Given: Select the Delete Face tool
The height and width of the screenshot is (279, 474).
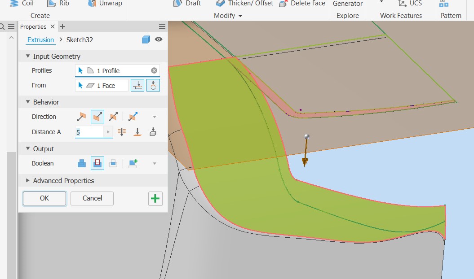Looking at the screenshot, I should click(x=301, y=4).
